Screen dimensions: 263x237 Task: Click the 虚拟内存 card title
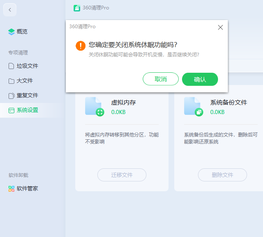pos(124,103)
